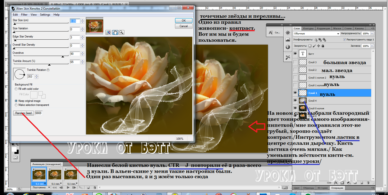Image resolution: width=388 pixels, height=195 pixels.
Task: Switch to История tab
Action: [x=323, y=188]
